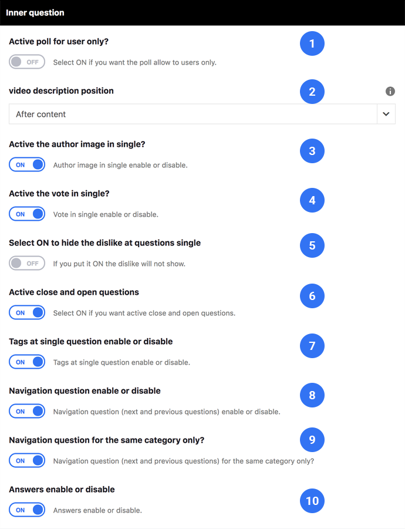Viewport: 405px width, 529px height.
Task: Disable Navigation question for same category toggle
Action: [27, 460]
